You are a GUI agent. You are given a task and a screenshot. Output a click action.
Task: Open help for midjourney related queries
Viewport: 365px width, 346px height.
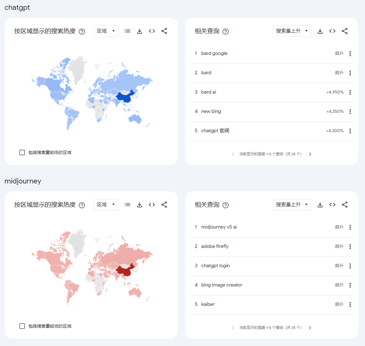226,205
